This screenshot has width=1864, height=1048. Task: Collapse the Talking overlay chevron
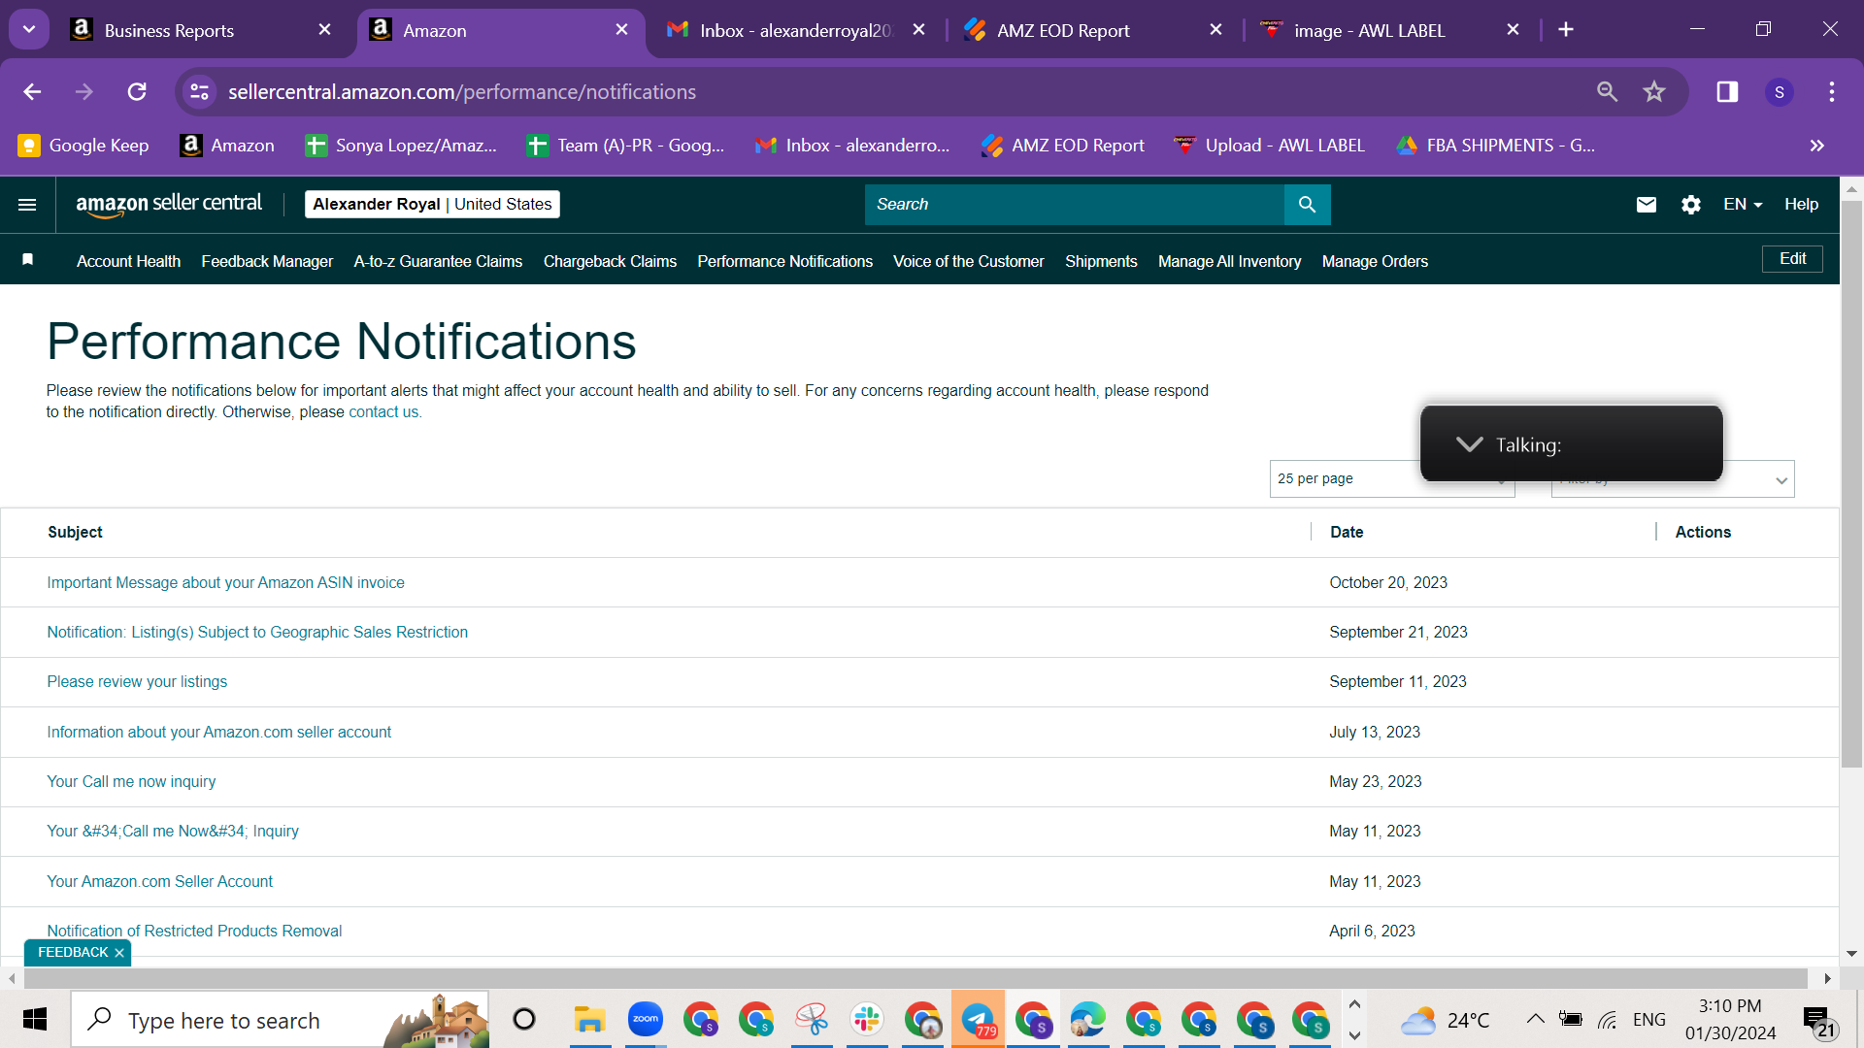pyautogui.click(x=1469, y=444)
